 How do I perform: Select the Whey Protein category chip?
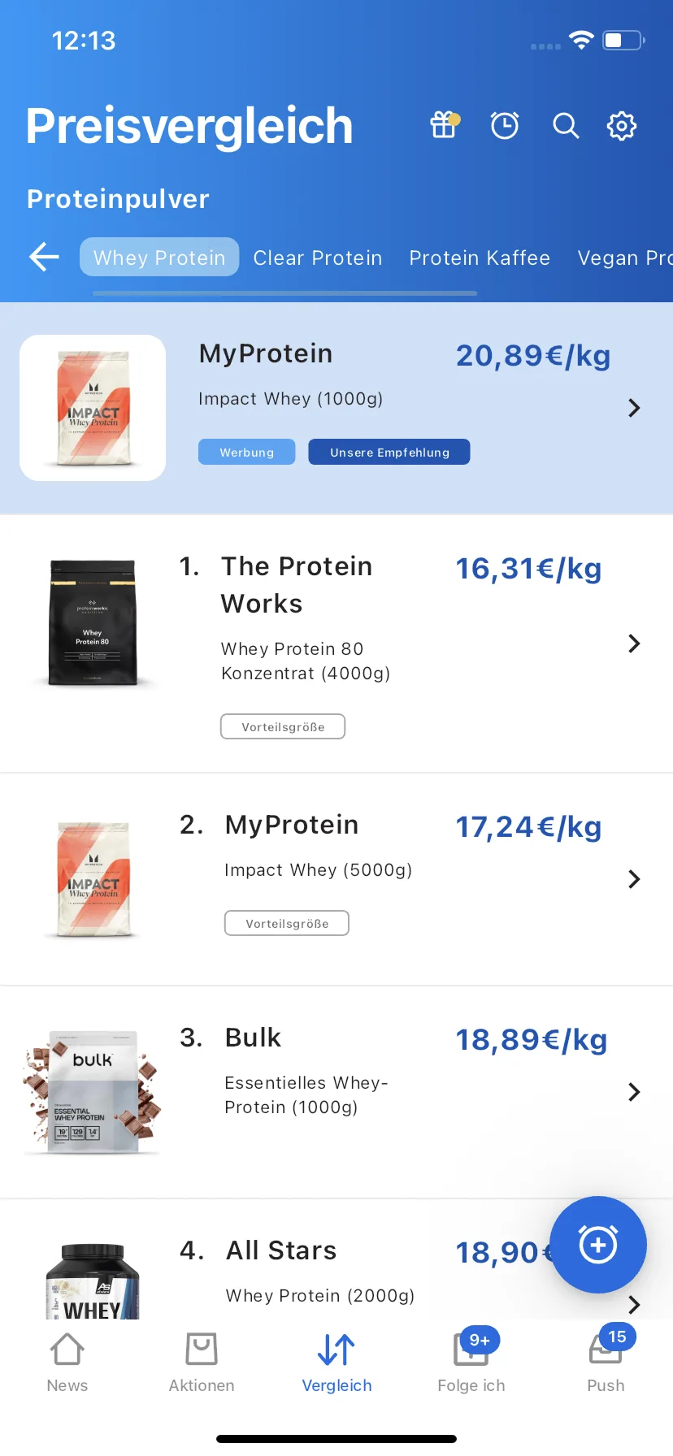click(x=159, y=258)
